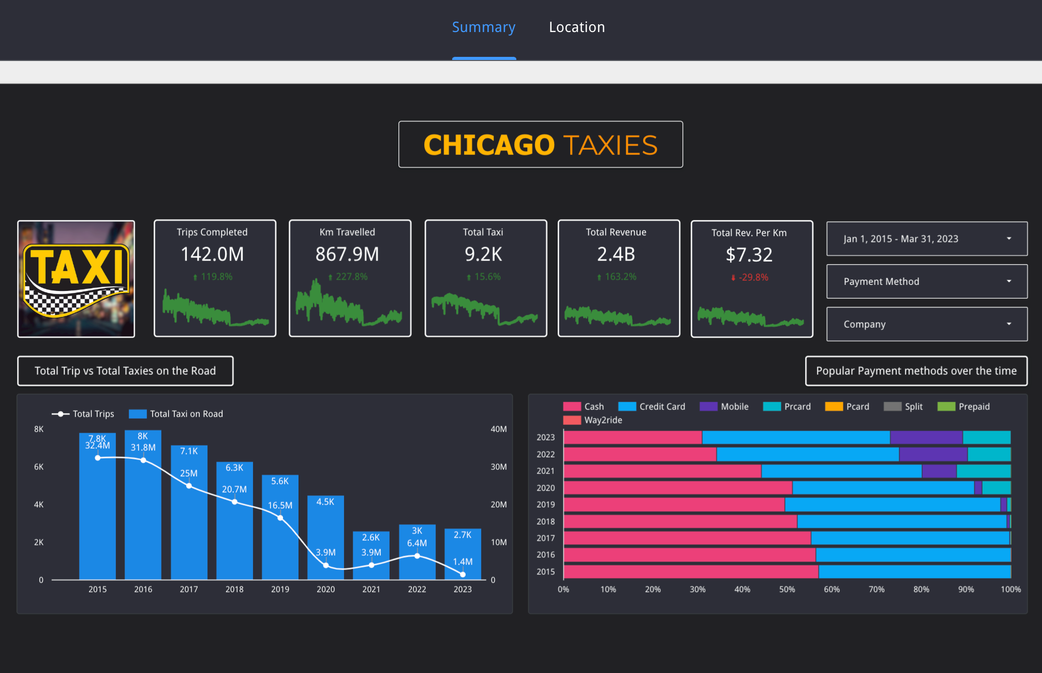Click the Total Revenue sparkline chart
The width and height of the screenshot is (1042, 673).
(618, 316)
